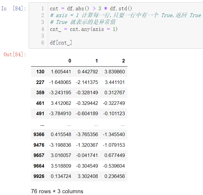
Task: Click cell value 1.605441
Action: [x=61, y=72]
